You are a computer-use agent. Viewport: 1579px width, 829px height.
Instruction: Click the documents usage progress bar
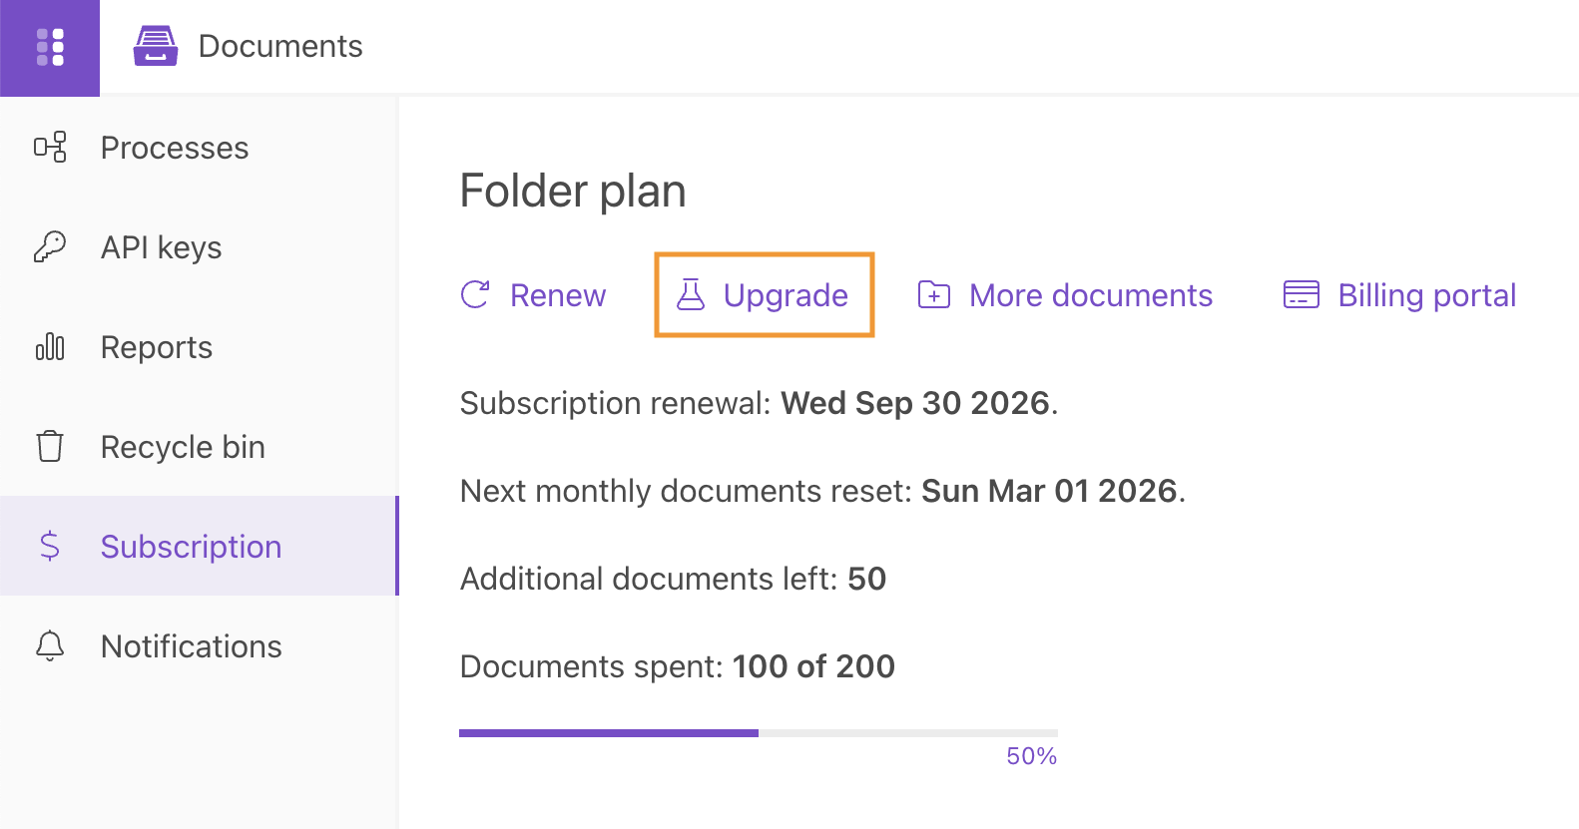tap(758, 732)
